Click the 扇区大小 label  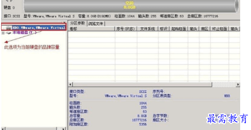(x=161, y=120)
